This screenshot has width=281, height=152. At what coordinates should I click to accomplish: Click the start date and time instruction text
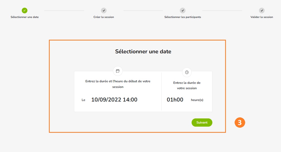point(118,84)
